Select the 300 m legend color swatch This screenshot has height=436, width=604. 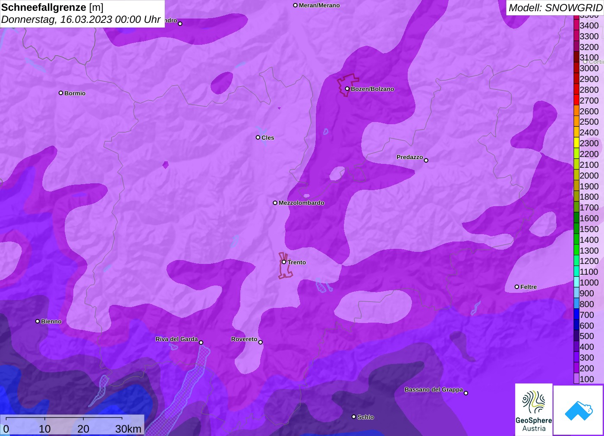pyautogui.click(x=576, y=358)
